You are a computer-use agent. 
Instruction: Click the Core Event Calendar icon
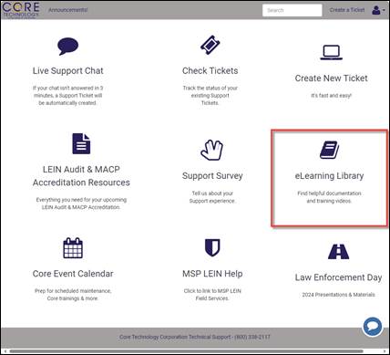(73, 248)
